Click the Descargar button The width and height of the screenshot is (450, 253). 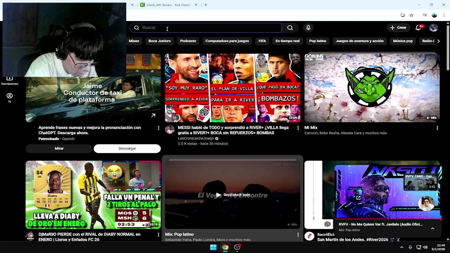127,148
